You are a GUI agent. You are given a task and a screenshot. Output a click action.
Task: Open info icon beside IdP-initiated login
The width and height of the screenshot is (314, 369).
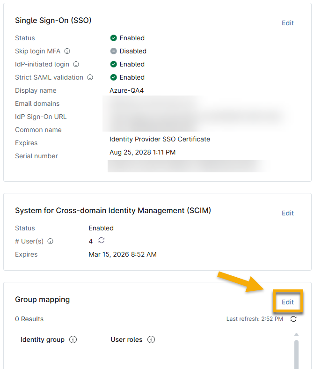(x=76, y=64)
